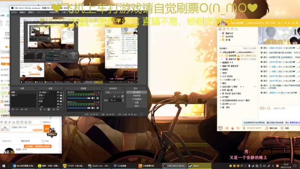The width and height of the screenshot is (300, 169).
Task: Click the search icon in YY window toolbar
Action: 236,29
